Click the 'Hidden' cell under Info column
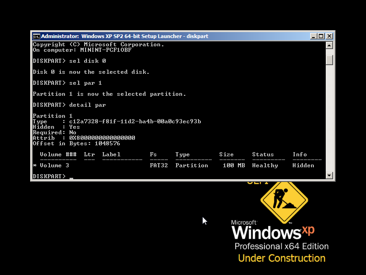Image resolution: width=366 pixels, height=275 pixels. pyautogui.click(x=303, y=165)
